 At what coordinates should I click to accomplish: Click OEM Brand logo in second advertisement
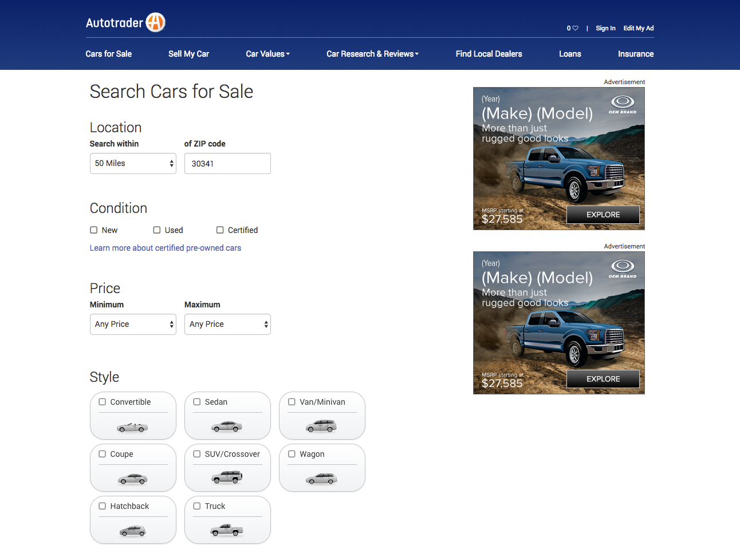(623, 269)
